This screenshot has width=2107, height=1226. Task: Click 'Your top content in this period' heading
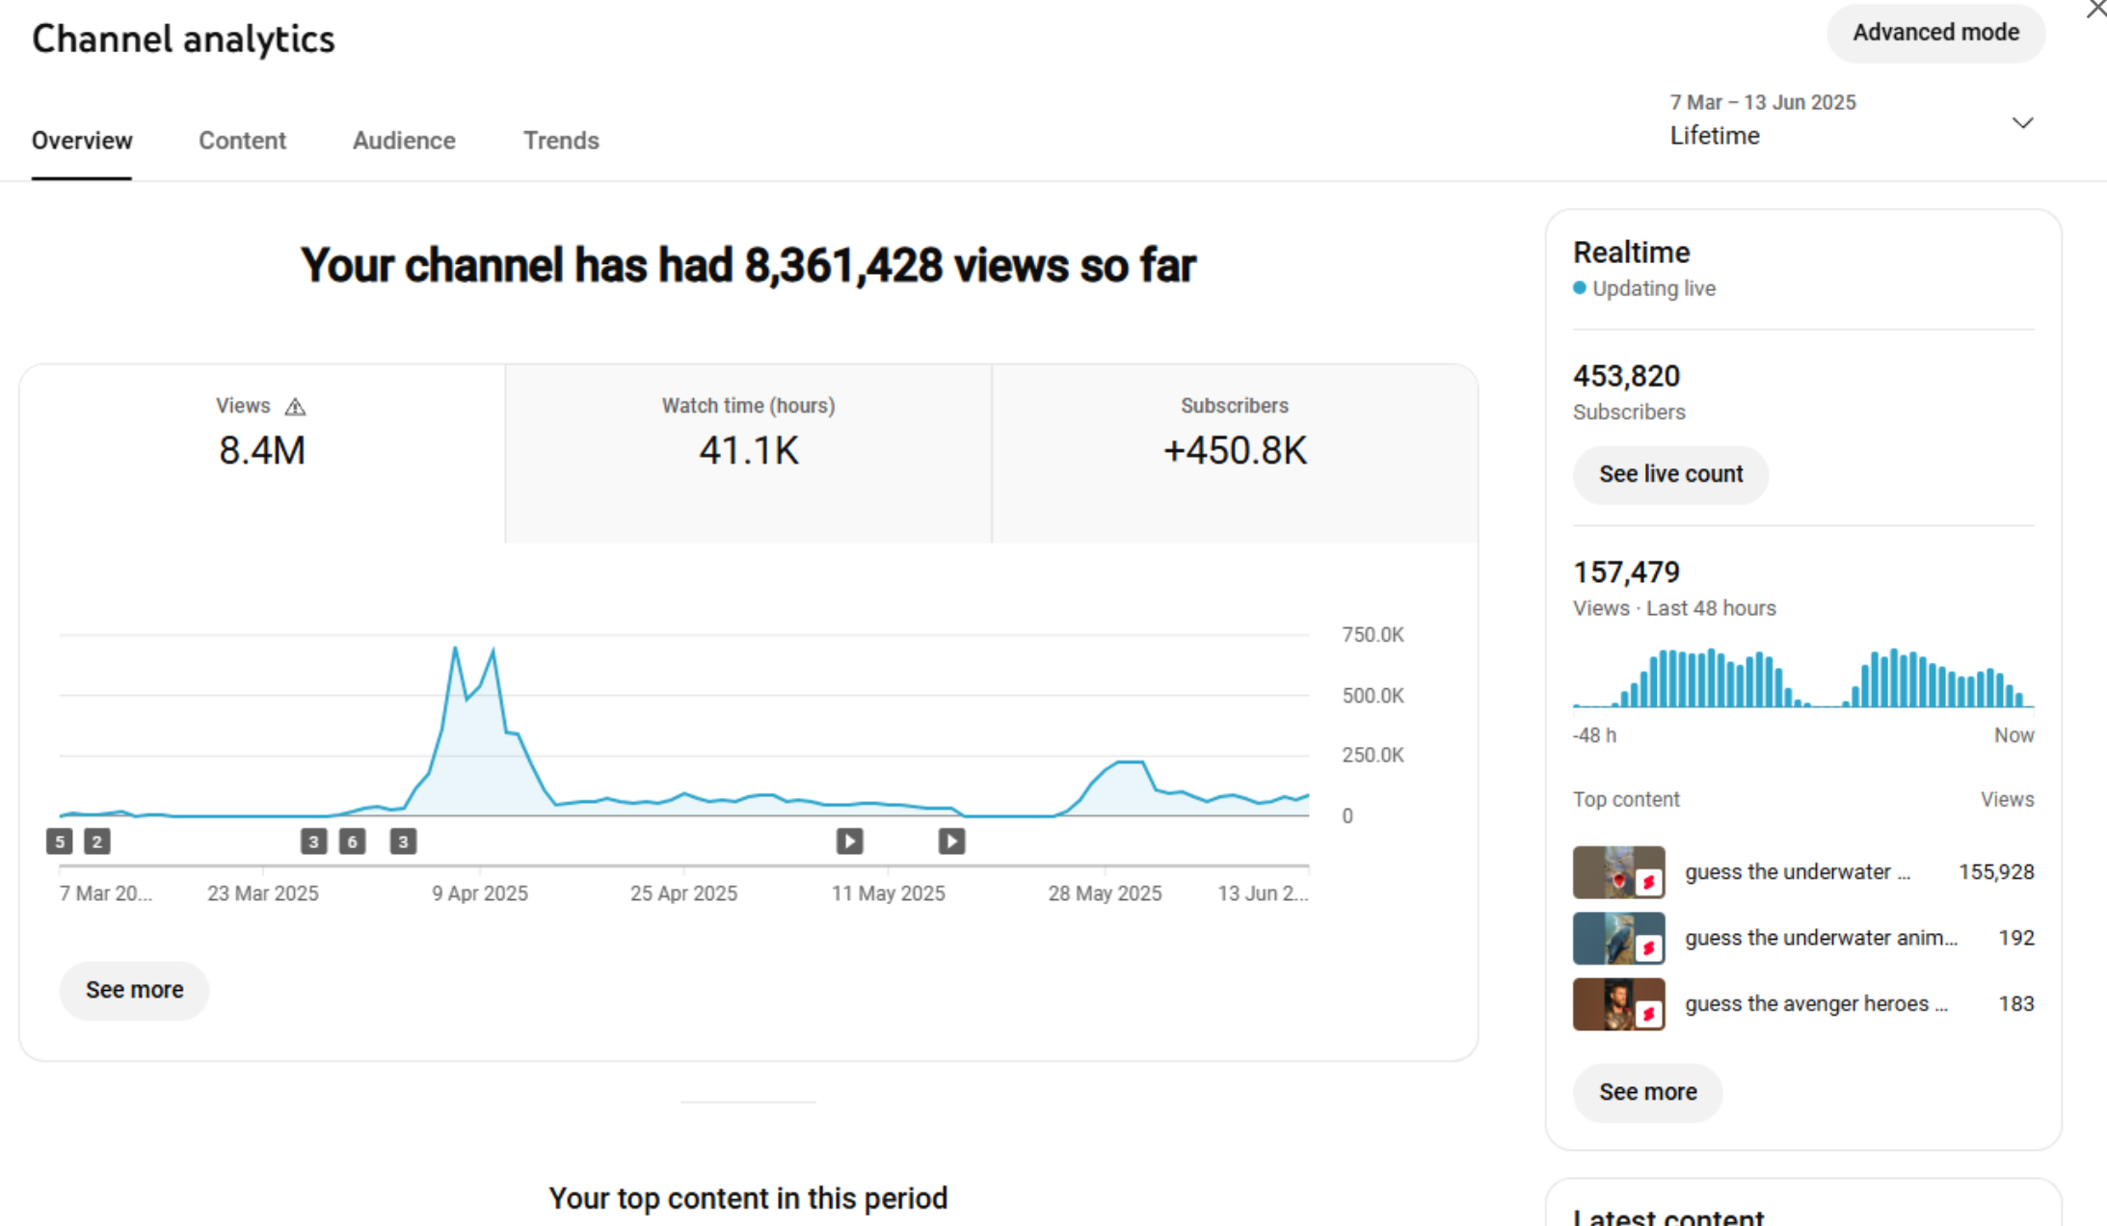(748, 1198)
